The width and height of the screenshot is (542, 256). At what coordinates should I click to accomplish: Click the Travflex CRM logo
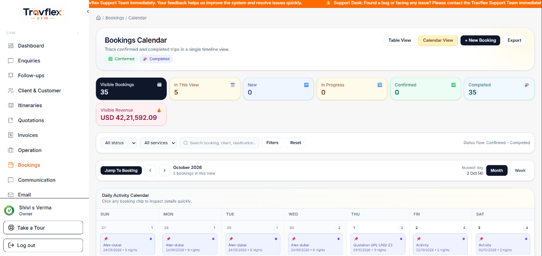42,14
